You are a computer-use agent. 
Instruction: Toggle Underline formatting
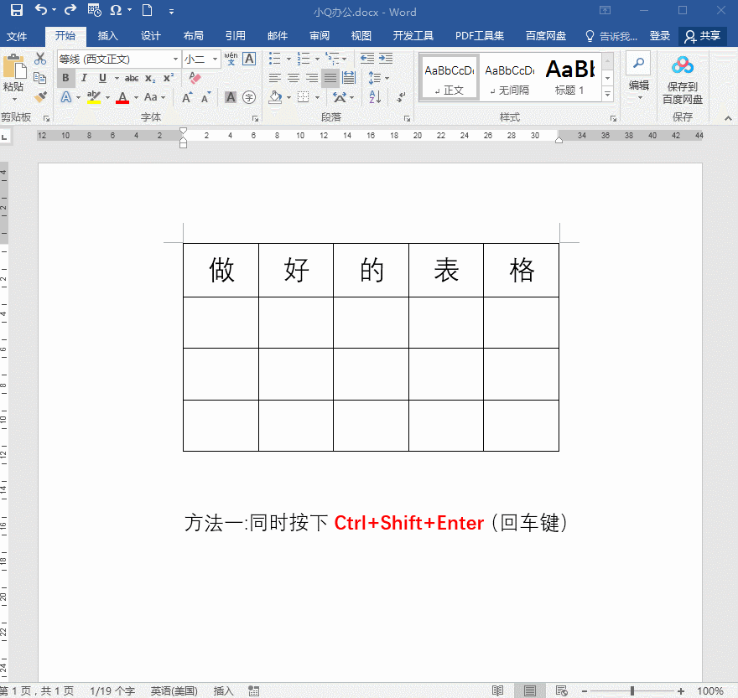point(102,78)
